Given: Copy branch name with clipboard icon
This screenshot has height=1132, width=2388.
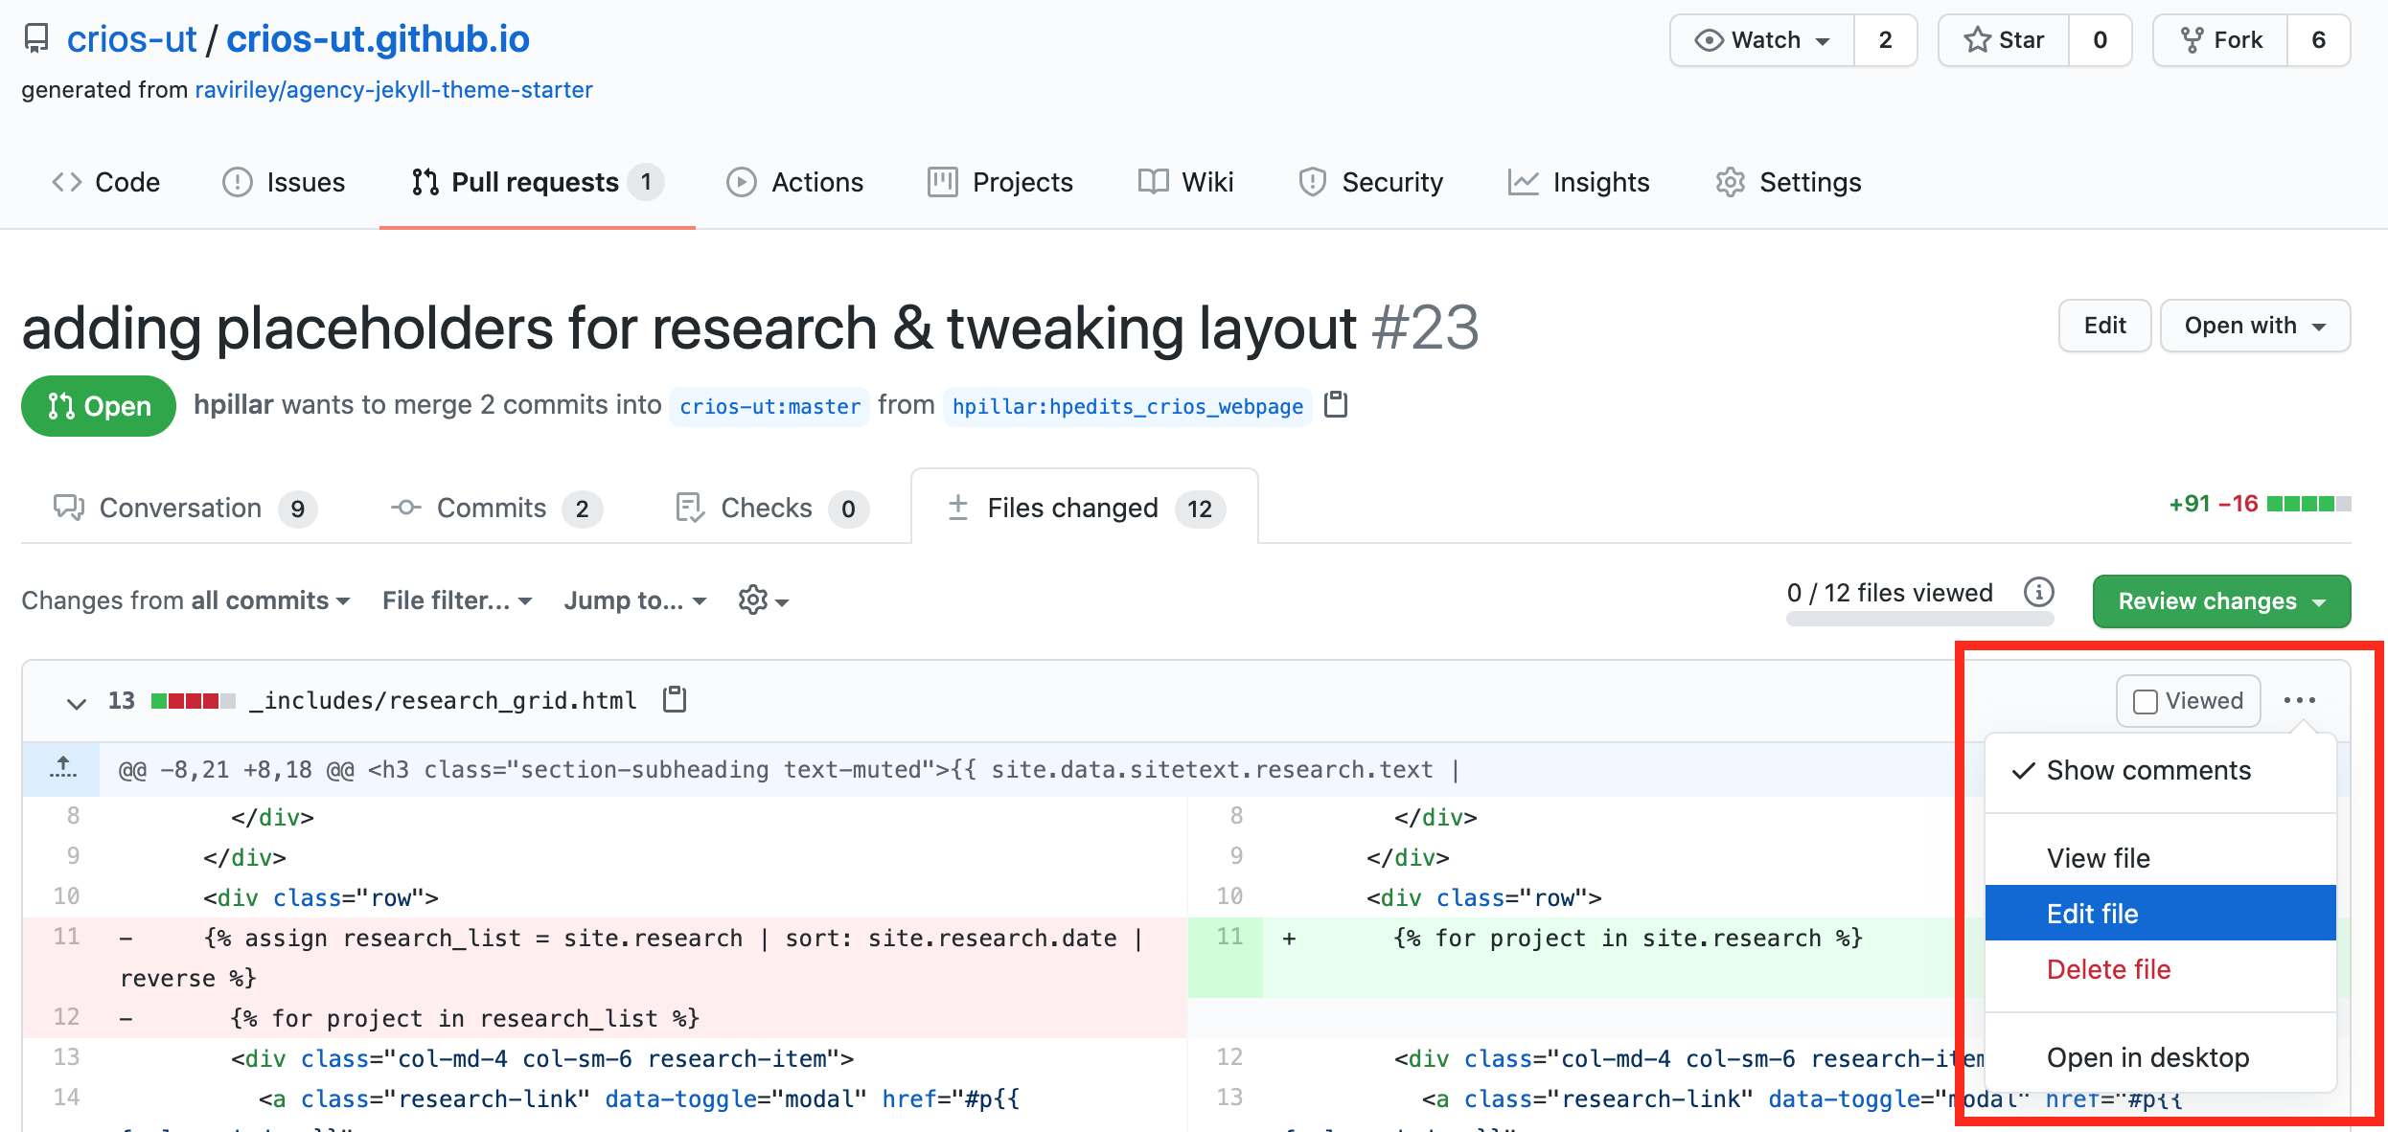Looking at the screenshot, I should 1335,405.
